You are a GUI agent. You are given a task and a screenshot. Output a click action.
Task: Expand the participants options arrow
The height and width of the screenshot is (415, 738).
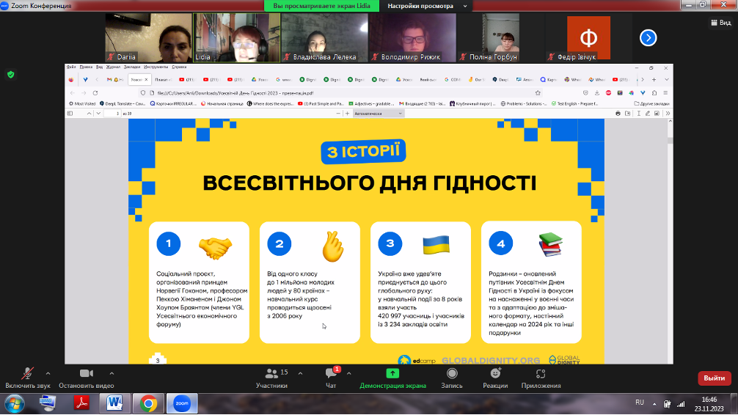pos(300,373)
